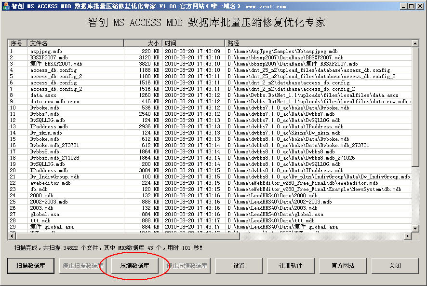This screenshot has width=427, height=286.
Task: Click size cell 3820 KB
Action: pyautogui.click(x=149, y=64)
